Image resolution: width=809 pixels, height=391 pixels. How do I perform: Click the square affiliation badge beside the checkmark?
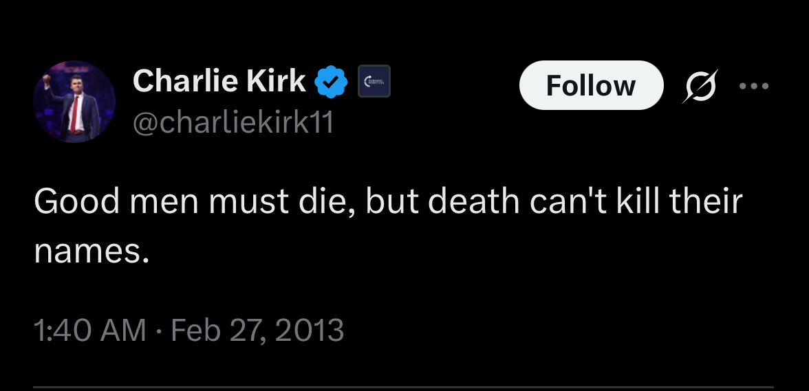[x=374, y=81]
